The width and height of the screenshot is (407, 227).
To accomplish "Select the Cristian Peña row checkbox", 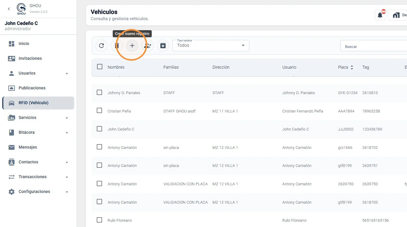I will (99, 111).
